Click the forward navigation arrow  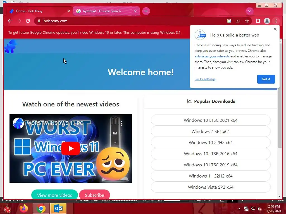[19, 21]
